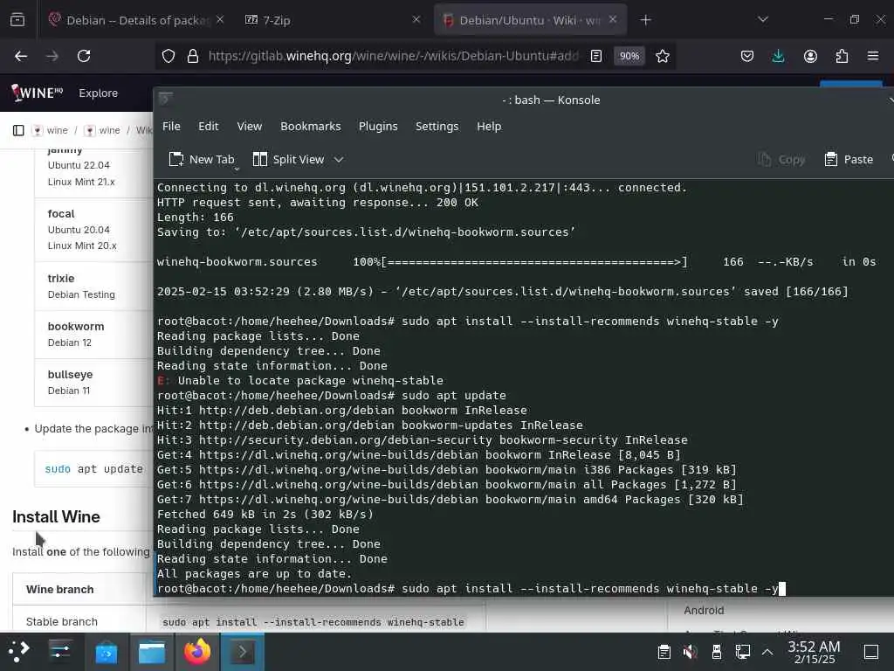Viewport: 894px width, 671px height.
Task: Open Konsole Settings menu
Action: (x=437, y=126)
